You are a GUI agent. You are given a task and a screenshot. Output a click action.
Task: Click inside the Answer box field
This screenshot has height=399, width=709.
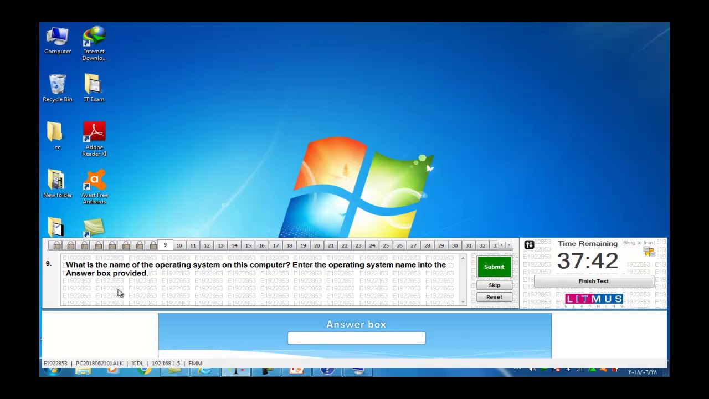[356, 338]
